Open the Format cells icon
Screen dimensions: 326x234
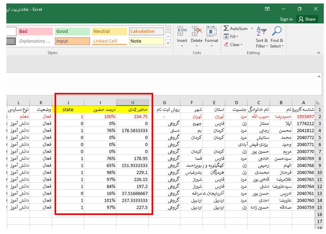point(212,31)
